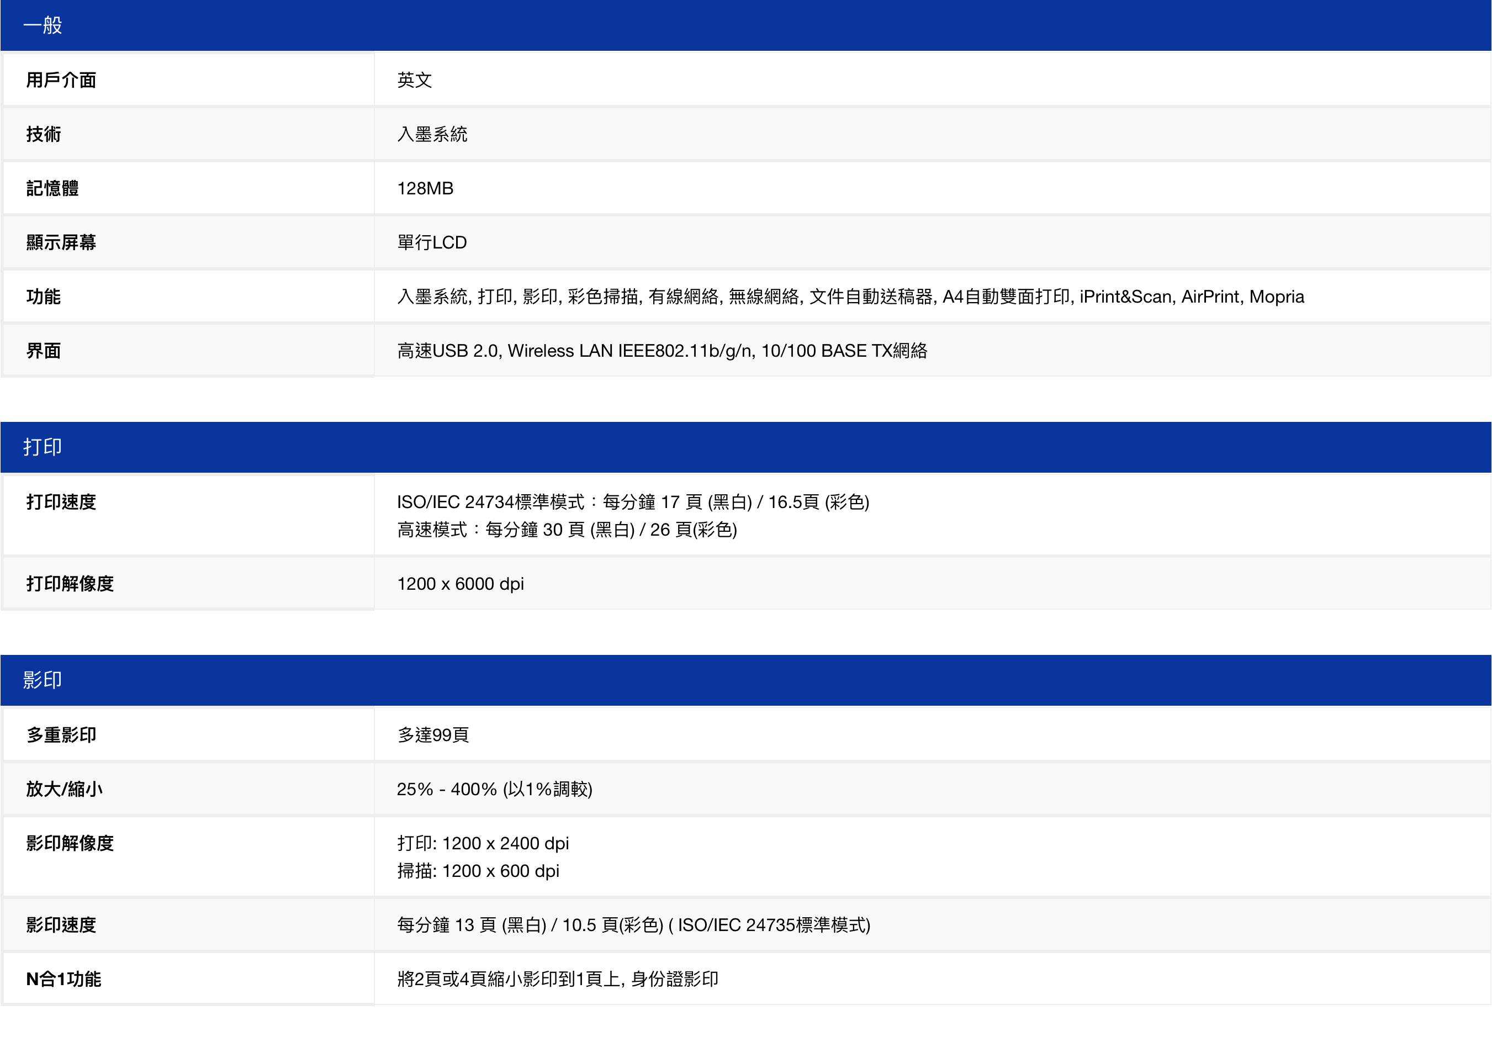This screenshot has width=1492, height=1047.
Task: Click the 單行LCD display value
Action: 432,242
